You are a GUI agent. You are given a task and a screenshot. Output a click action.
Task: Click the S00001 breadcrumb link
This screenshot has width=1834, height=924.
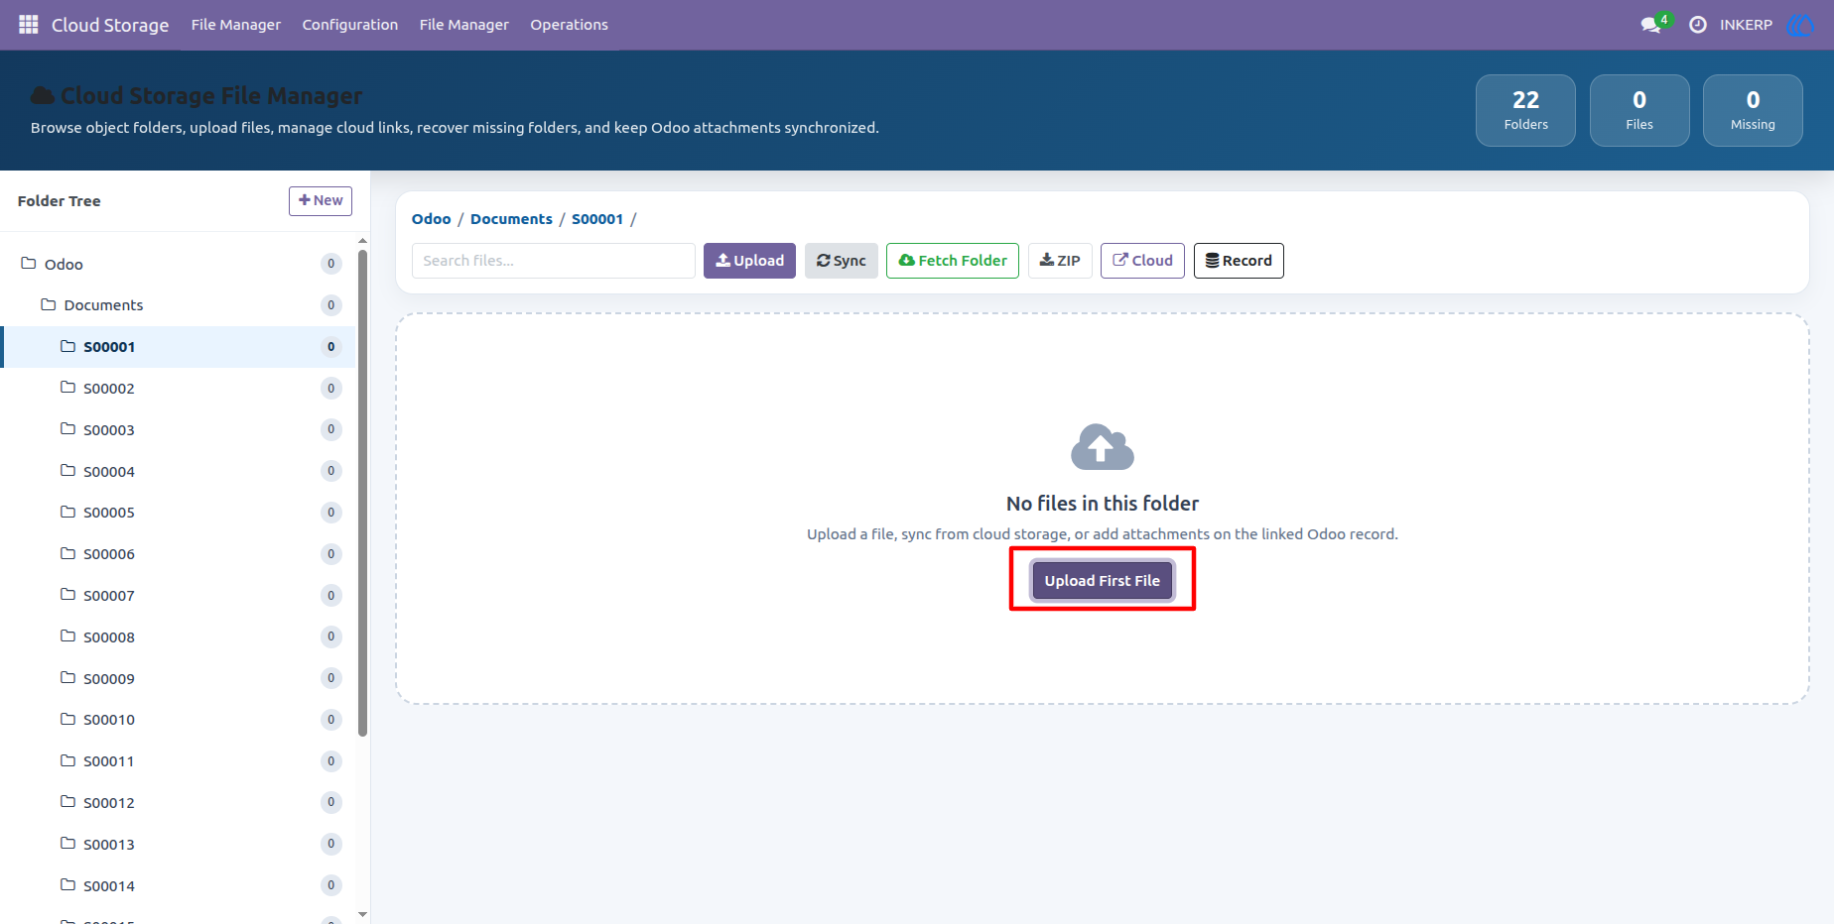click(597, 219)
